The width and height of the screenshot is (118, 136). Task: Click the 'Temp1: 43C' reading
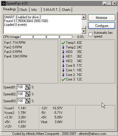pyautogui.click(x=74, y=43)
